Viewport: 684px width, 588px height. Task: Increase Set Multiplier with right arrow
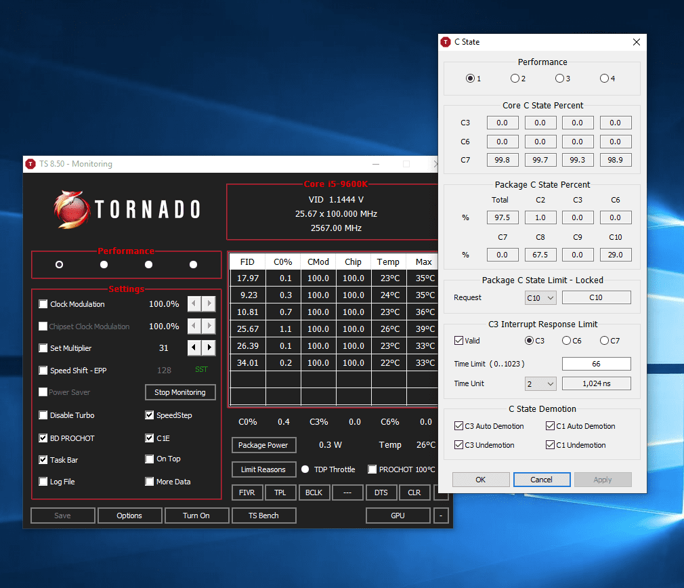209,348
